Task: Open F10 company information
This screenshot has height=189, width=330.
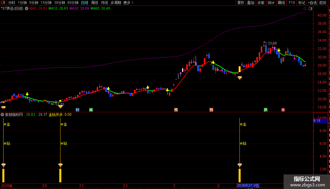Action: coord(292,3)
